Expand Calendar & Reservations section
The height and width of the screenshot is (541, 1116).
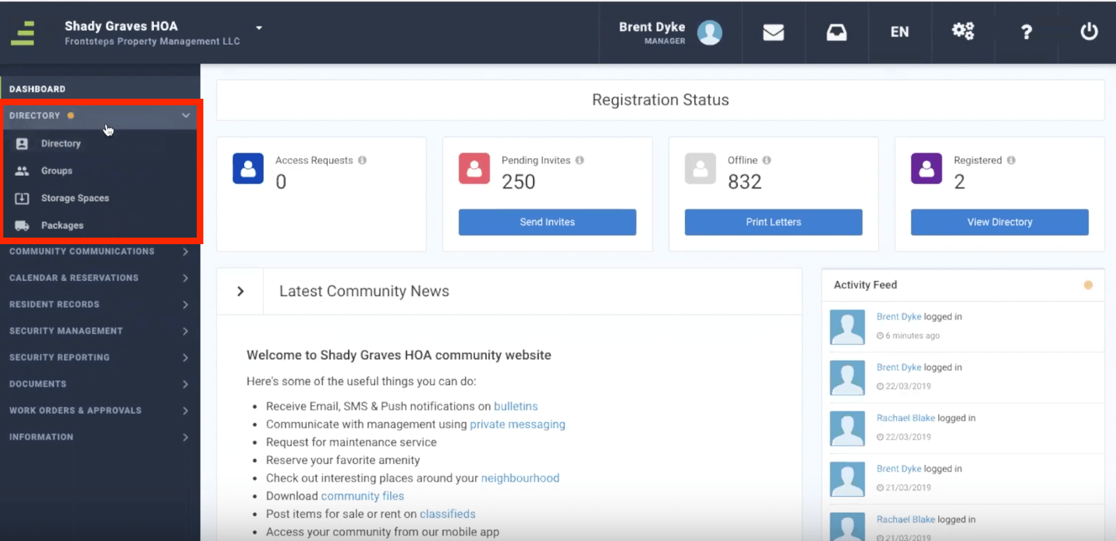tap(100, 278)
